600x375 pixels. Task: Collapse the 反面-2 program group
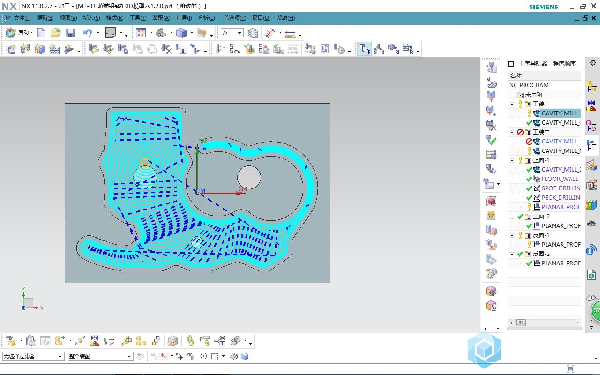click(513, 254)
